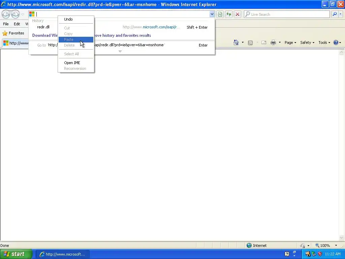Image resolution: width=345 pixels, height=259 pixels.
Task: Click the Compatibility View icon
Action: tap(220, 14)
